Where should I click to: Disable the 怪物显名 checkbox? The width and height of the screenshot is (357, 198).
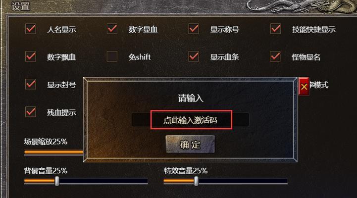[x=275, y=56]
